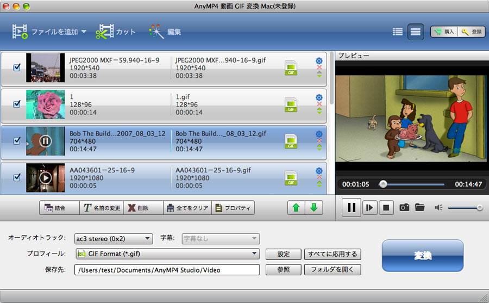Click the カット toolbar item
Viewport: 489px width, 303px height.
click(116, 32)
